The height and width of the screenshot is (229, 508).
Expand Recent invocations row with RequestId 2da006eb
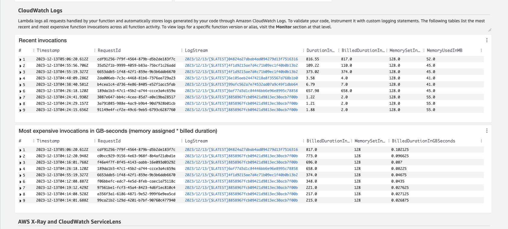point(21,78)
